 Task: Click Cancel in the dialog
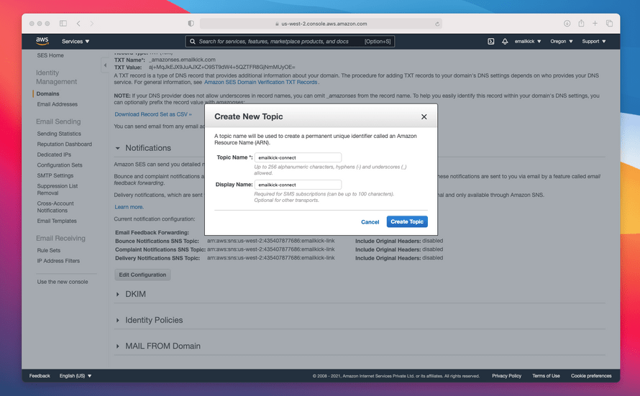[x=370, y=222]
